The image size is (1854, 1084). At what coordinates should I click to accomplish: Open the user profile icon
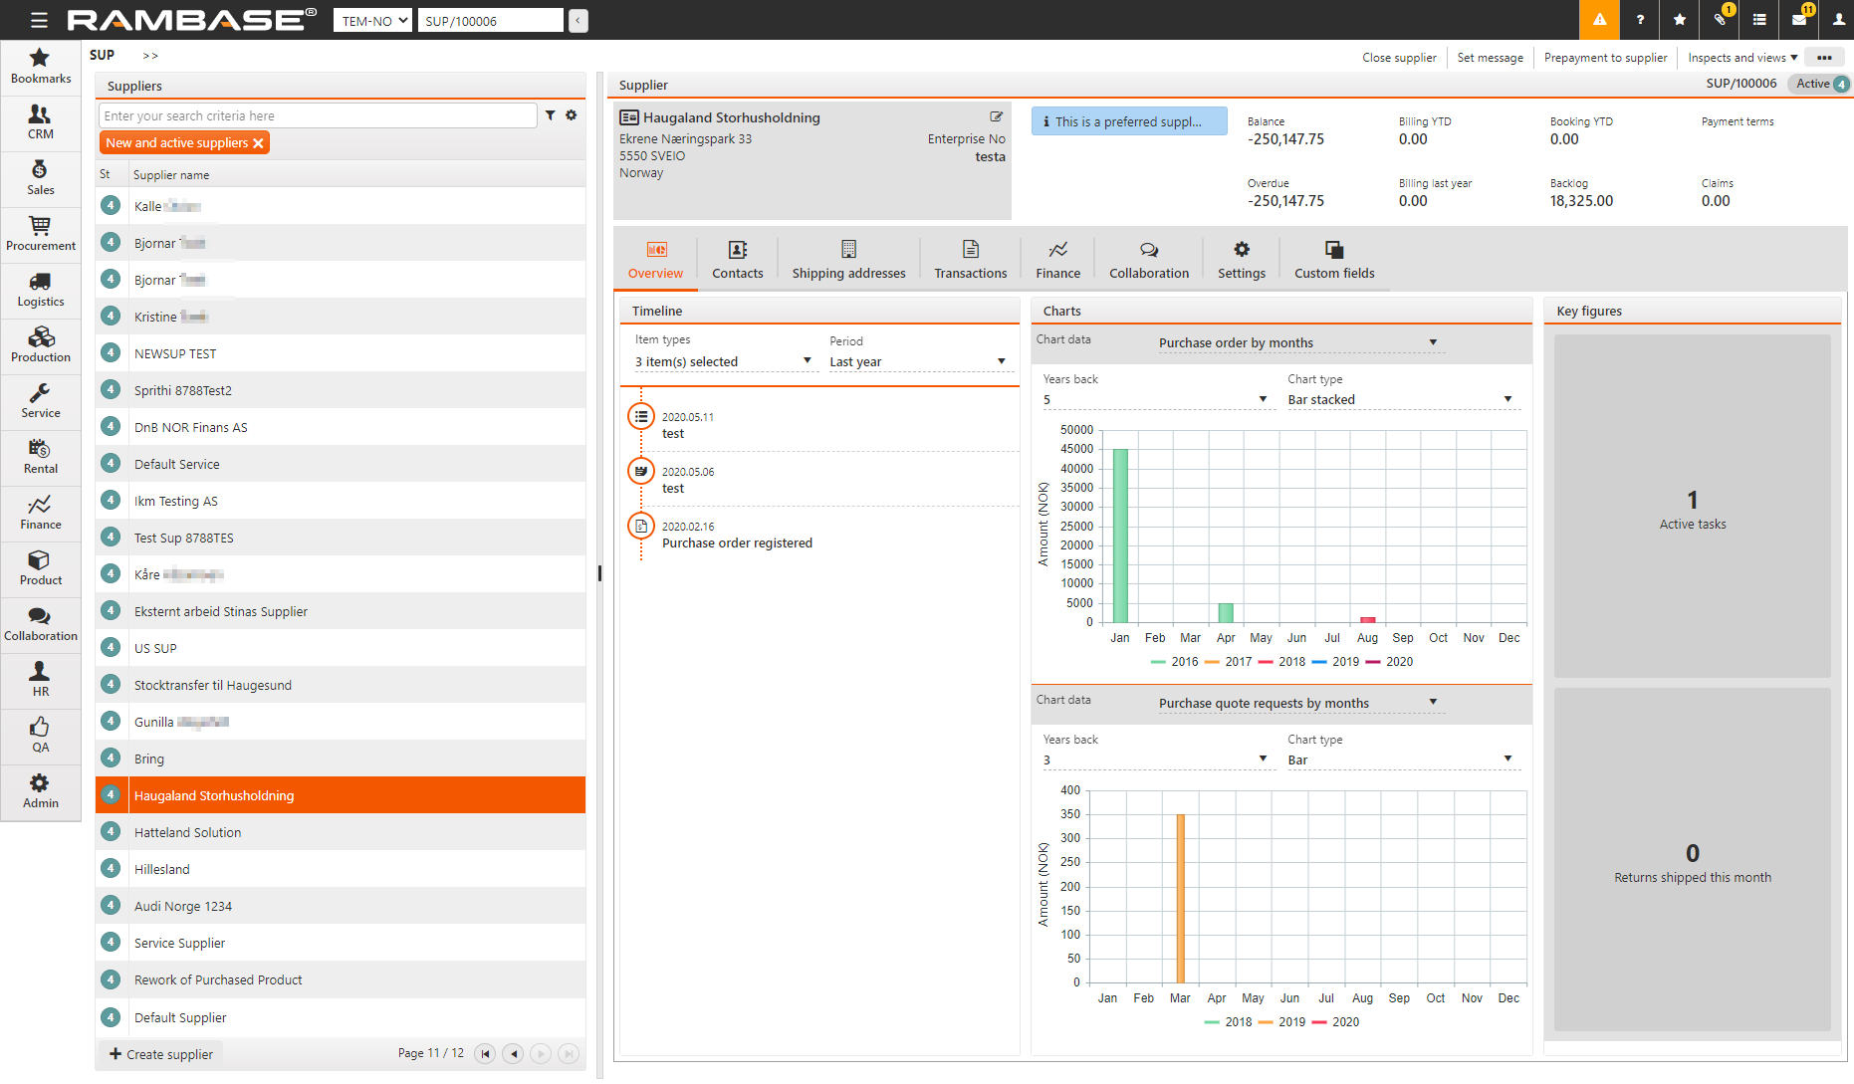[1838, 20]
